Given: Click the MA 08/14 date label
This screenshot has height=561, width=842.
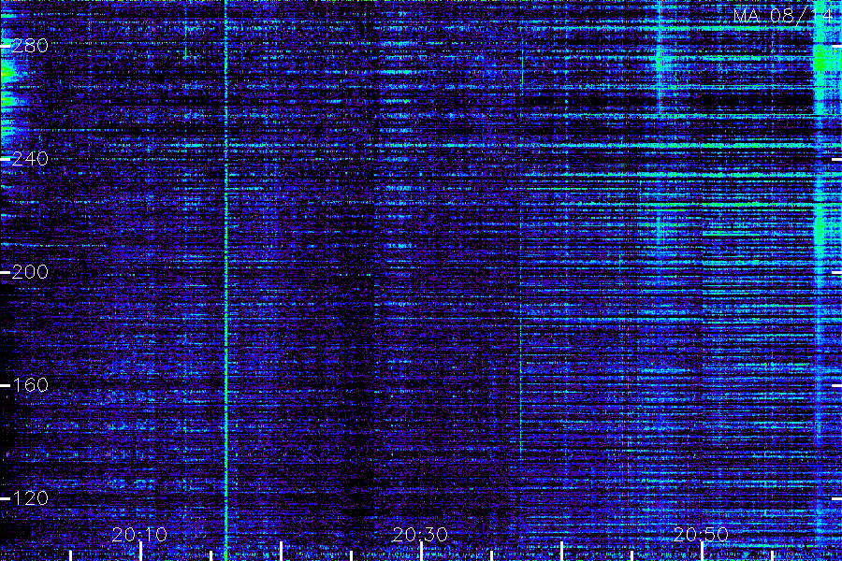Looking at the screenshot, I should 783,16.
